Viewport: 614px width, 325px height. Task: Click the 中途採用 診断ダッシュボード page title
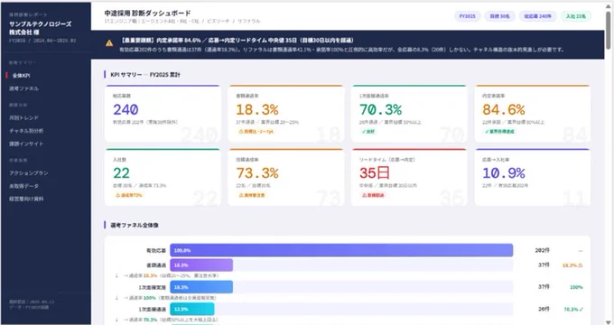coord(147,13)
